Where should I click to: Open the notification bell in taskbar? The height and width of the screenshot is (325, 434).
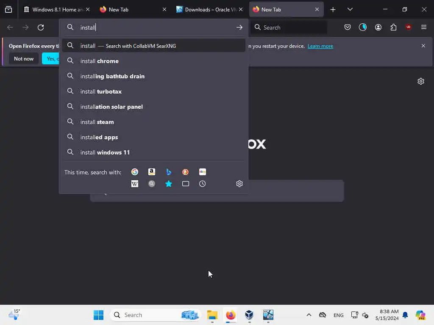point(405,315)
